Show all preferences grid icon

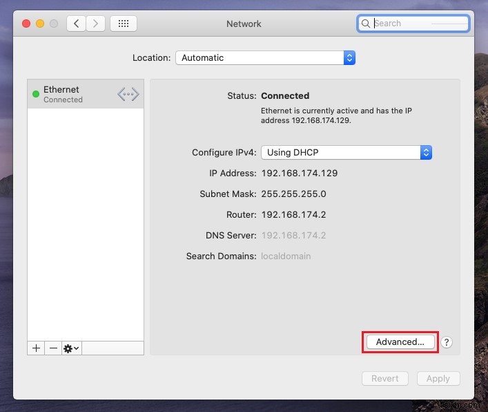click(x=124, y=24)
